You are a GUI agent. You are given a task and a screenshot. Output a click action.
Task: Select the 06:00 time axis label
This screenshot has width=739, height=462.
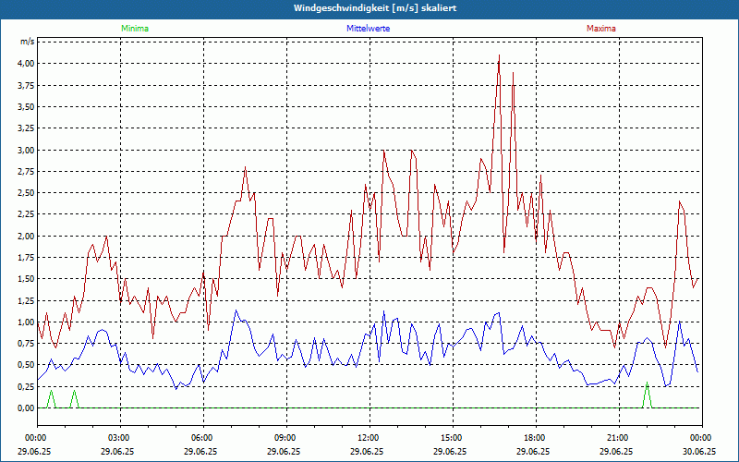pyautogui.click(x=202, y=437)
